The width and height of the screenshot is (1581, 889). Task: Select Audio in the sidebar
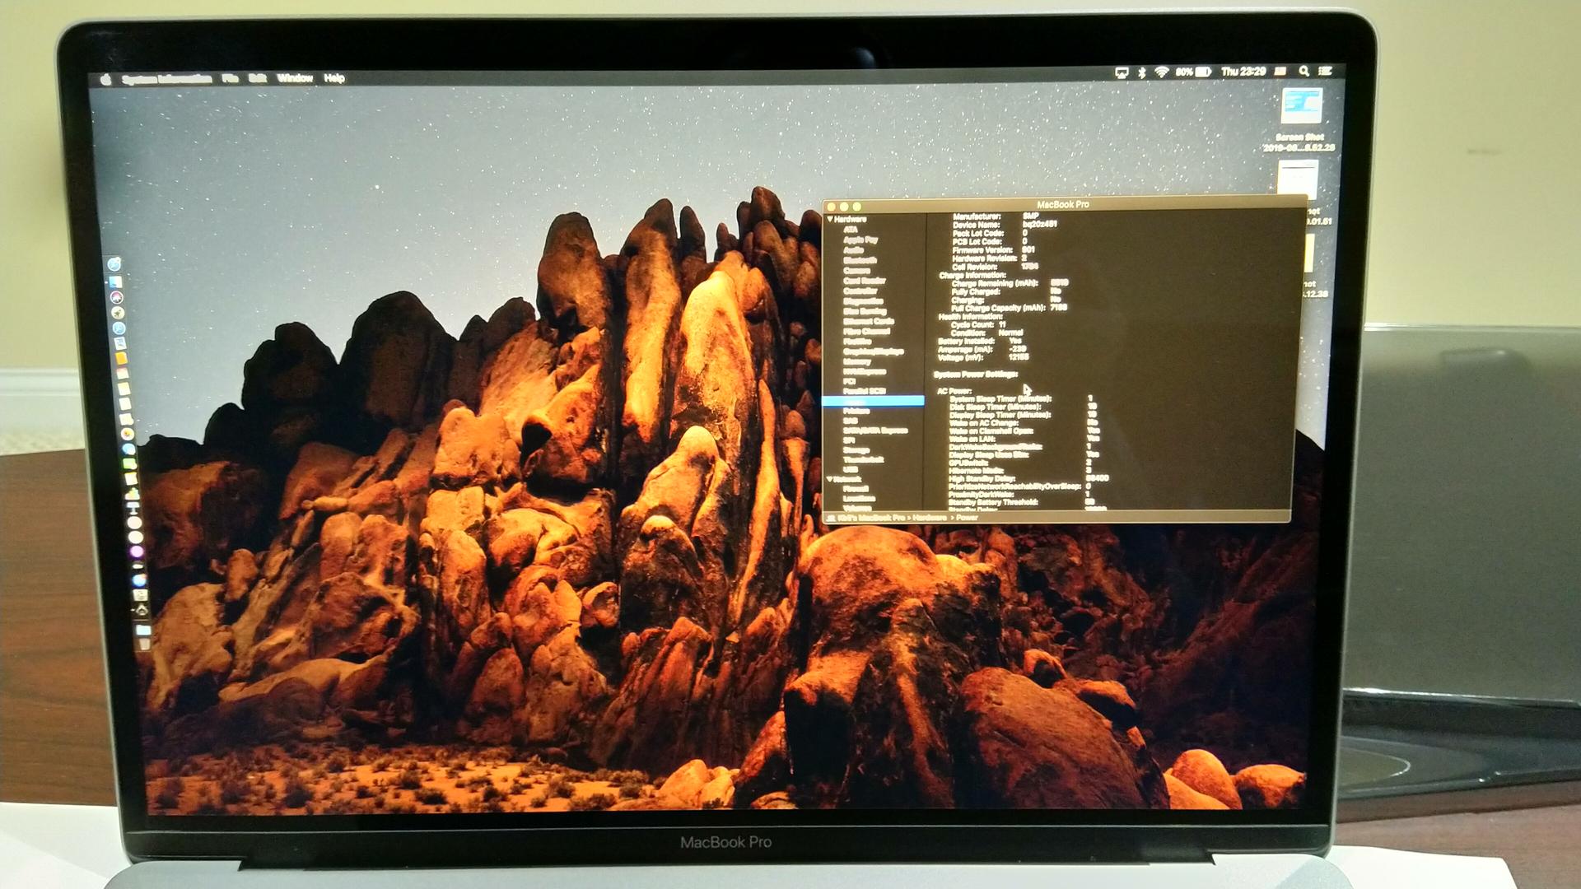click(x=853, y=250)
